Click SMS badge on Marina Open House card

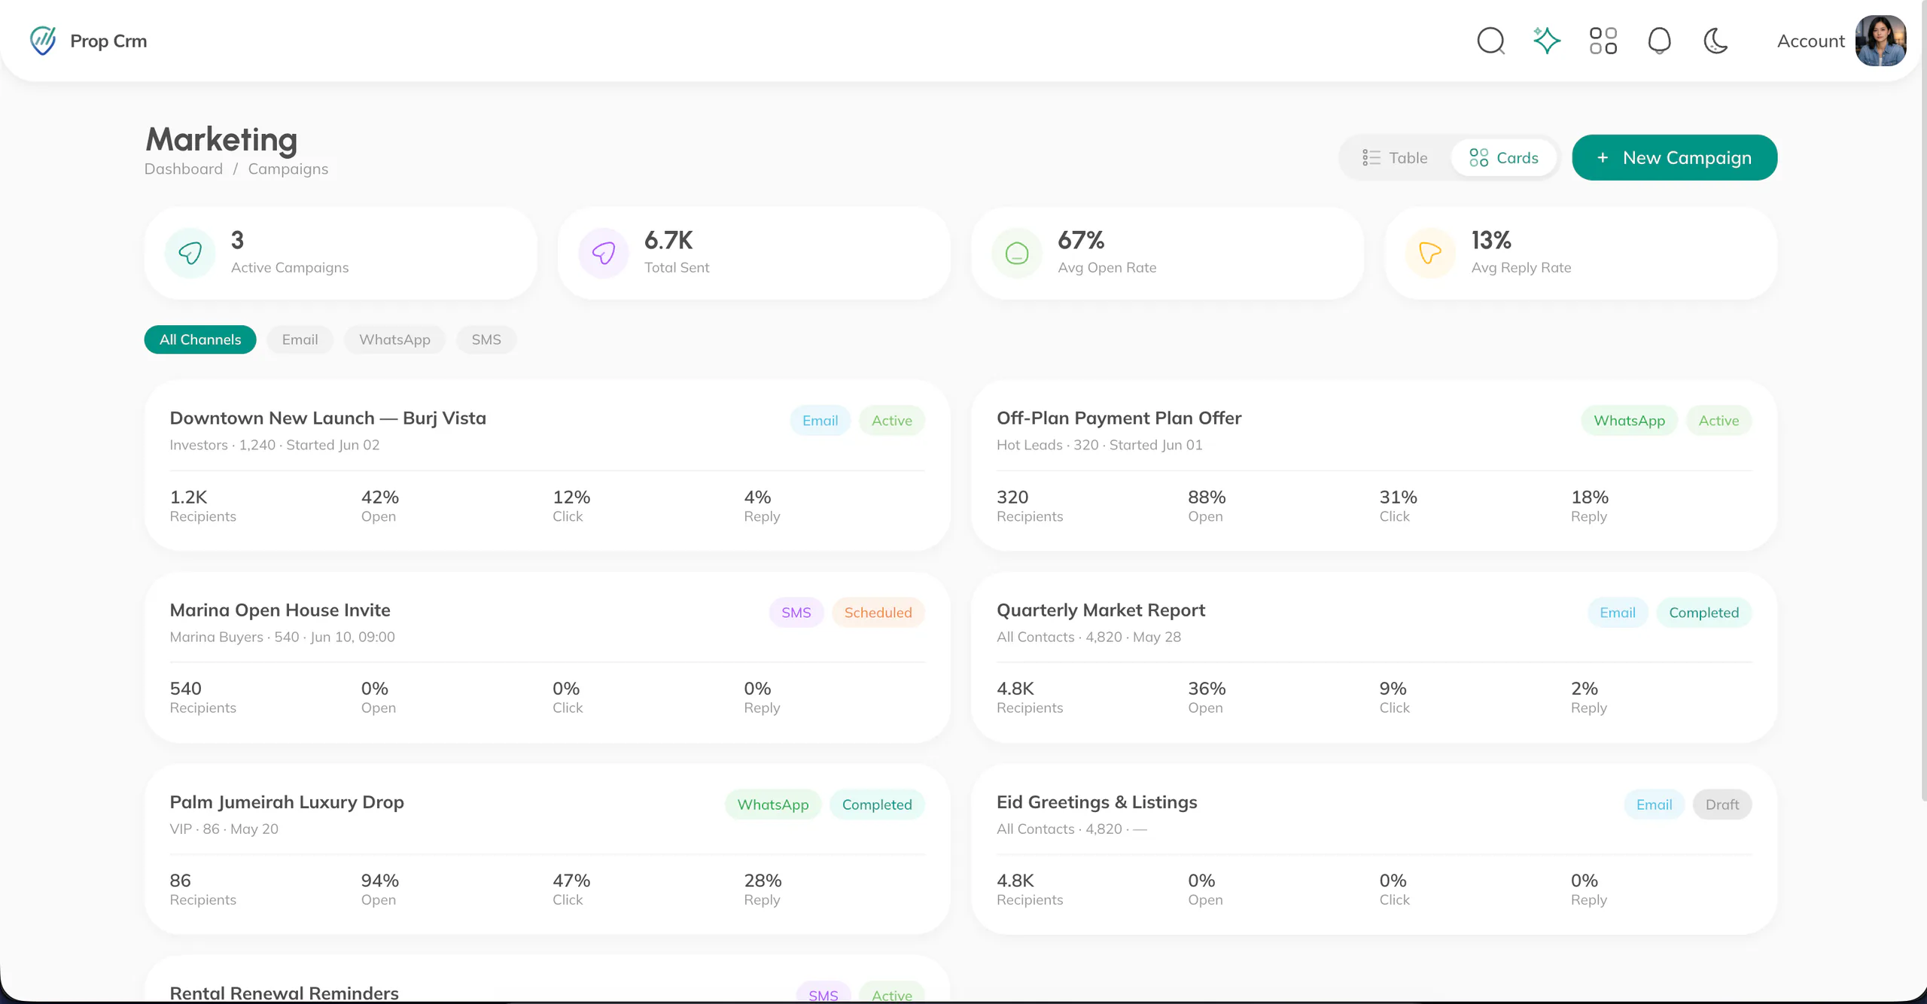(796, 613)
